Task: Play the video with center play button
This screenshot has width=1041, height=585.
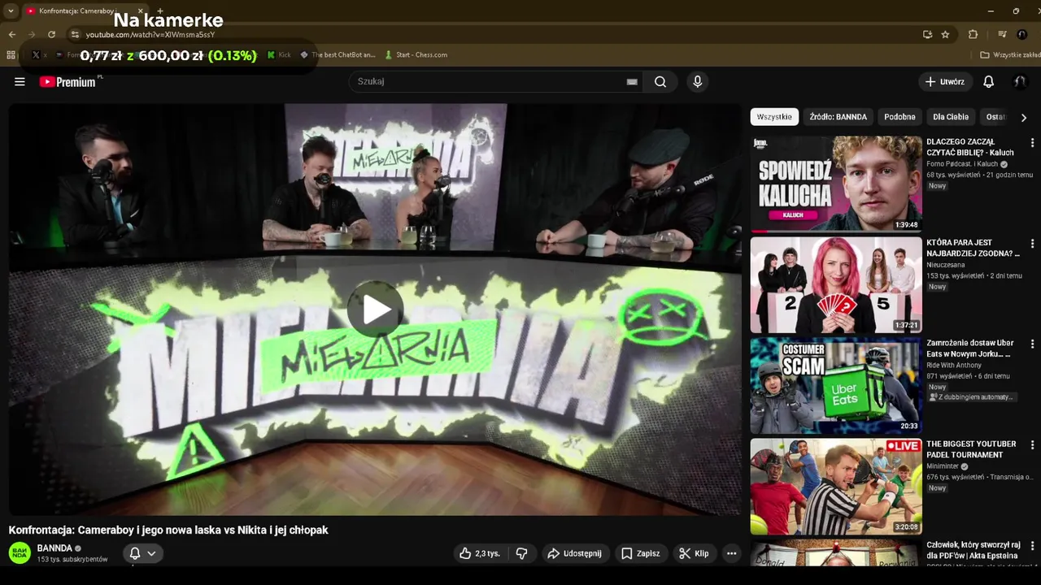Action: coord(375,310)
